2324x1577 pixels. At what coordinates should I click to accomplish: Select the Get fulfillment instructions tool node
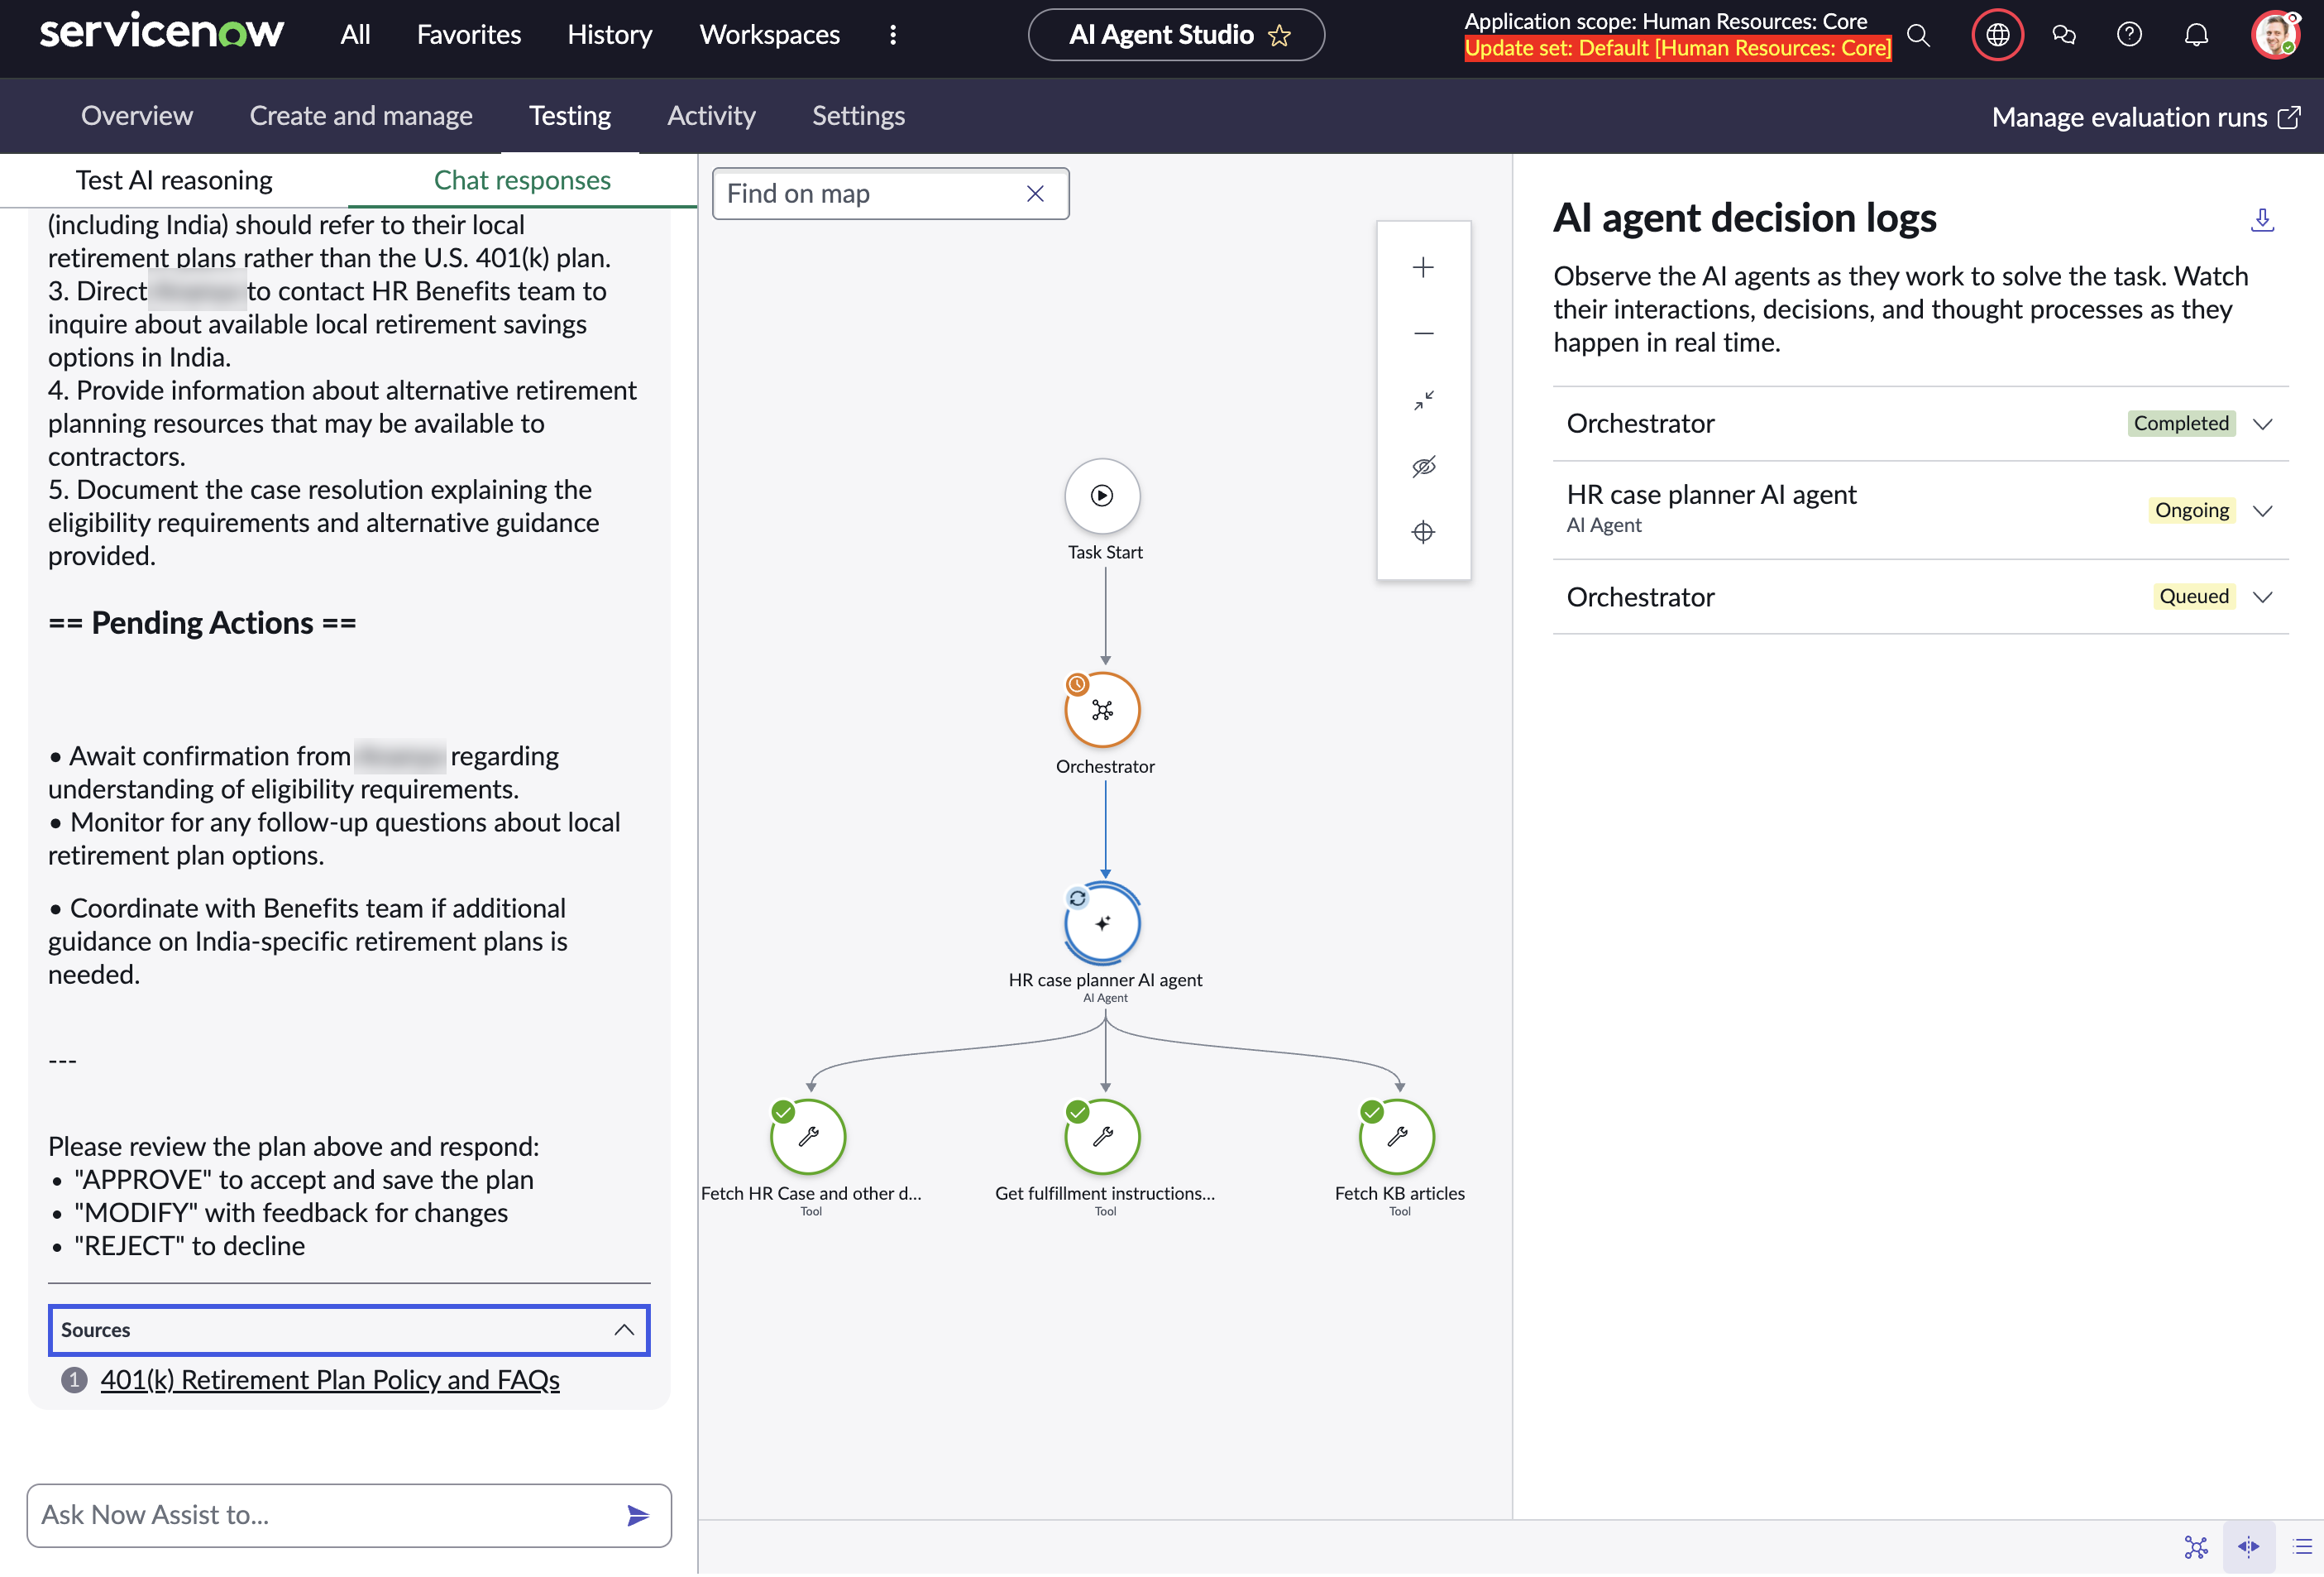point(1102,1137)
